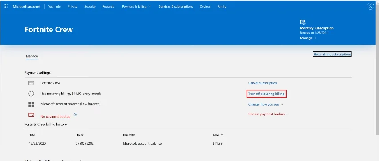Click the Microsoft account balance logo icon
The height and width of the screenshot is (161, 379).
(31, 104)
